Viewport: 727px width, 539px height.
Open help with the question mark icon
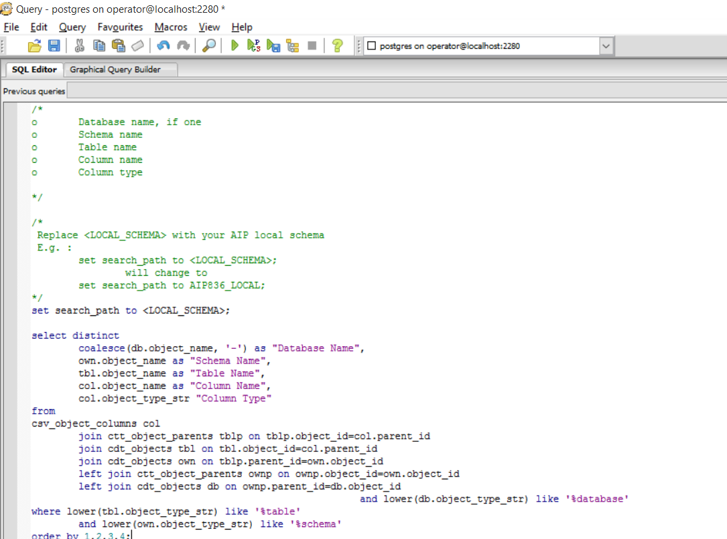338,46
